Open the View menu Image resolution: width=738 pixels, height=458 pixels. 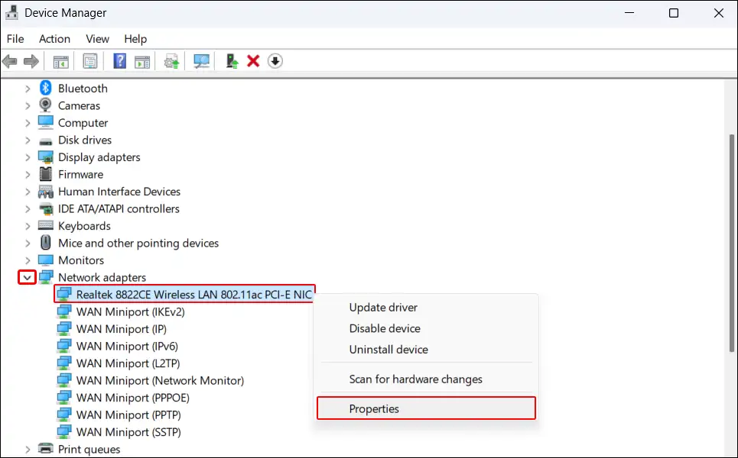[x=97, y=39]
